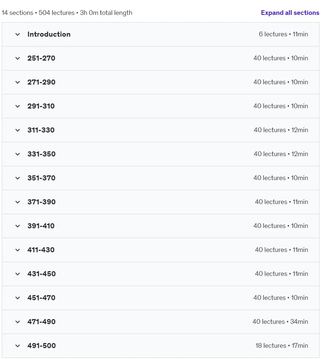The image size is (321, 359).
Task: Expand the 491-500 section chevron
Action: (18, 346)
